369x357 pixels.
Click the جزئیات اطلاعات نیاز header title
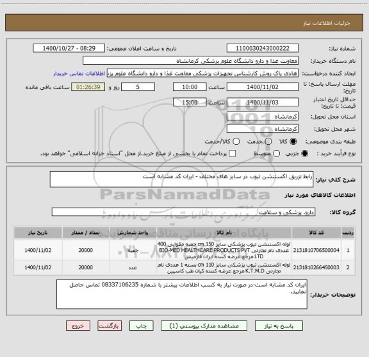(x=327, y=23)
